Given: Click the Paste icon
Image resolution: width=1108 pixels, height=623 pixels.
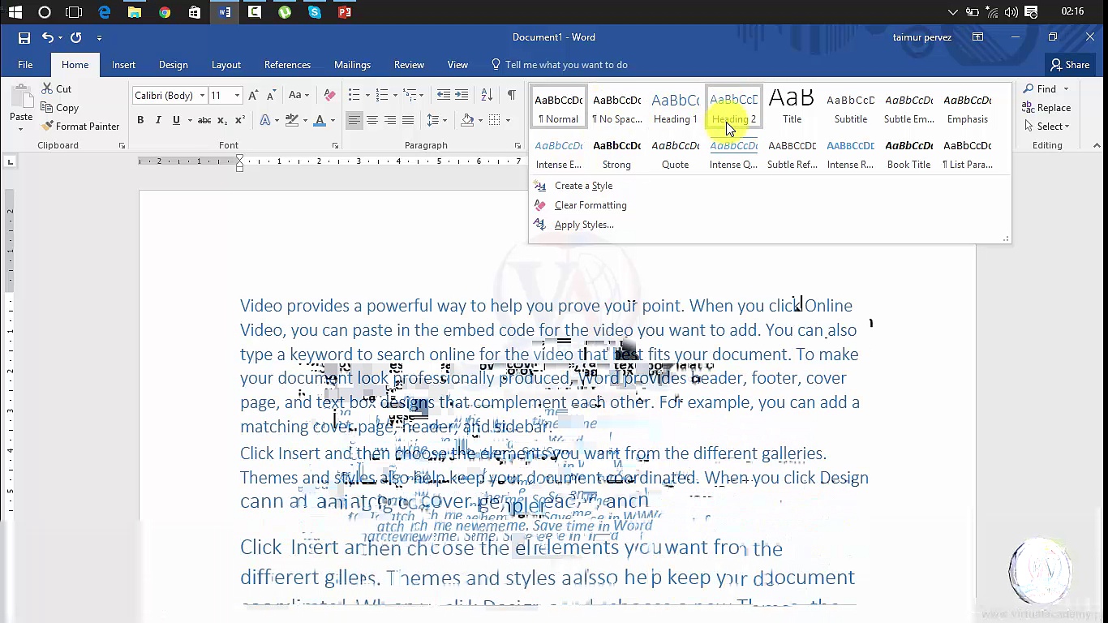Looking at the screenshot, I should [21, 99].
